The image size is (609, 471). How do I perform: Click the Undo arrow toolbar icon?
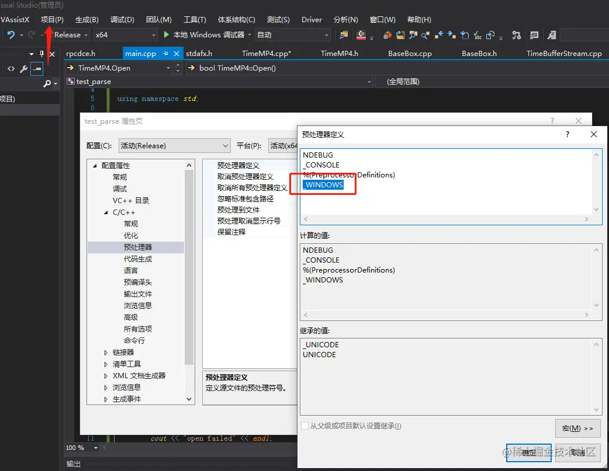coord(11,34)
